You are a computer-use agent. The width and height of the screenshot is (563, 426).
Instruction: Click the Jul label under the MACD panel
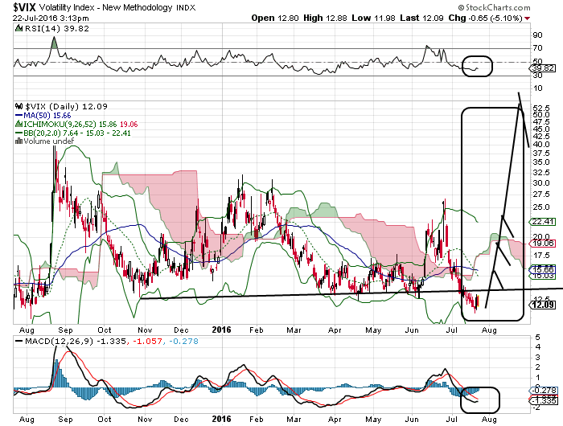(451, 419)
